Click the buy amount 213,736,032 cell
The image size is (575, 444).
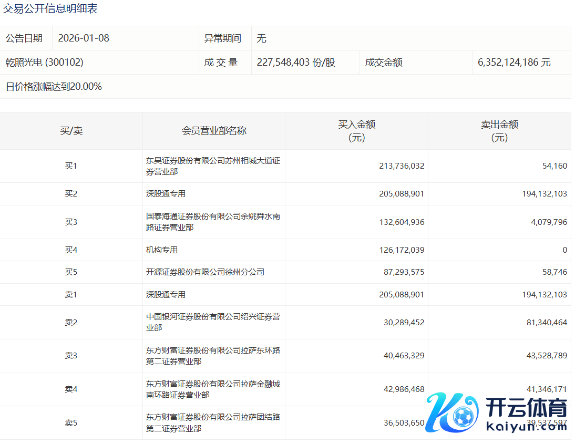tap(402, 166)
